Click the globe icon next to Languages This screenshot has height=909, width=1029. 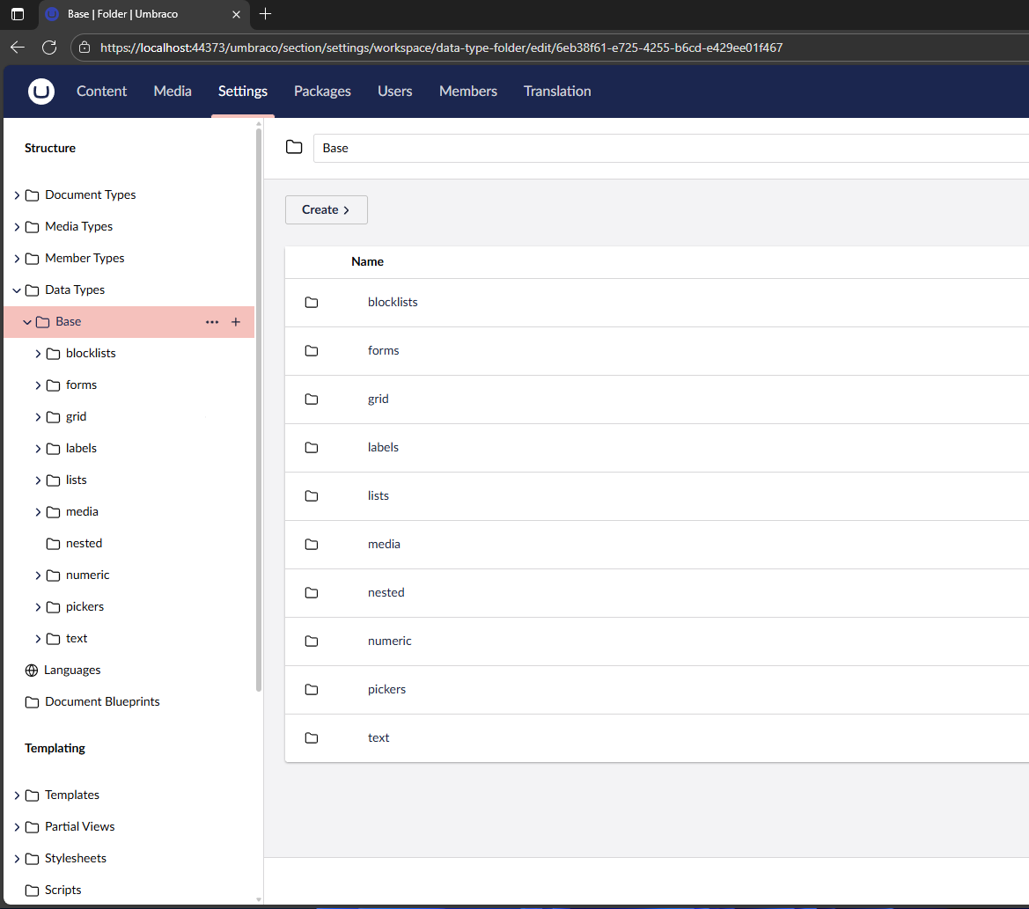pyautogui.click(x=32, y=671)
